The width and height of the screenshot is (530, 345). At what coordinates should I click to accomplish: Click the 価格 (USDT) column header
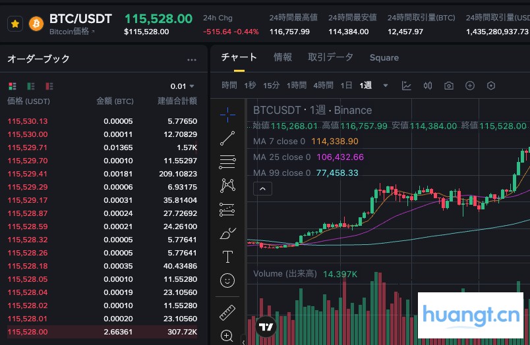(x=29, y=101)
